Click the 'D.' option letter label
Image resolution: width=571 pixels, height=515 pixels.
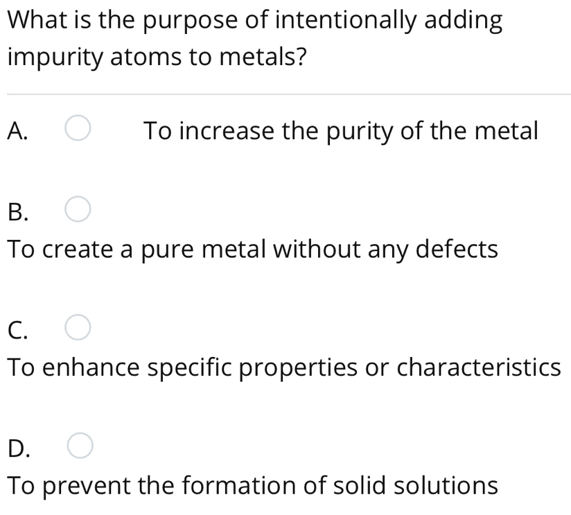[19, 448]
